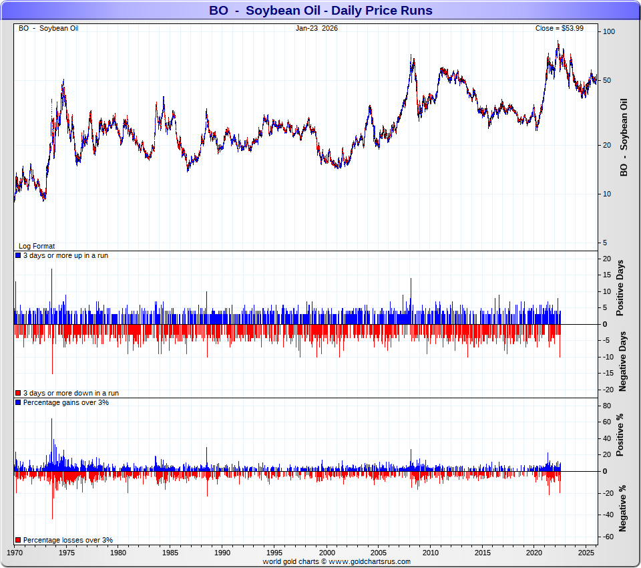
Task: Click the 'Jan-23 2026' date label
Action: pos(316,28)
